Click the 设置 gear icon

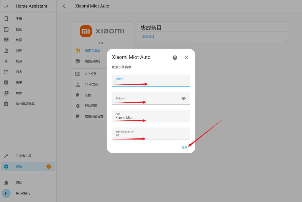[x=6, y=167]
